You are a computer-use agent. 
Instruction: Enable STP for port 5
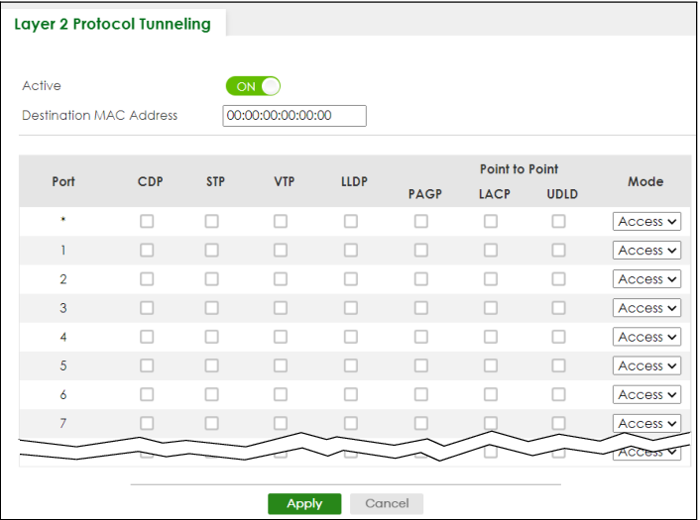coord(211,365)
